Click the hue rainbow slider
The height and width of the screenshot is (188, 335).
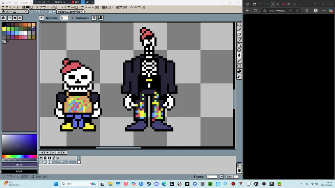point(19,157)
